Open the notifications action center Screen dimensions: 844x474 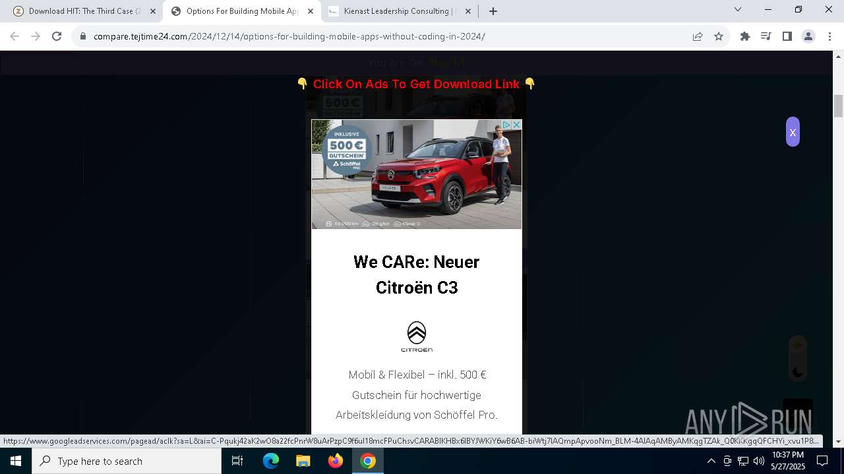822,461
